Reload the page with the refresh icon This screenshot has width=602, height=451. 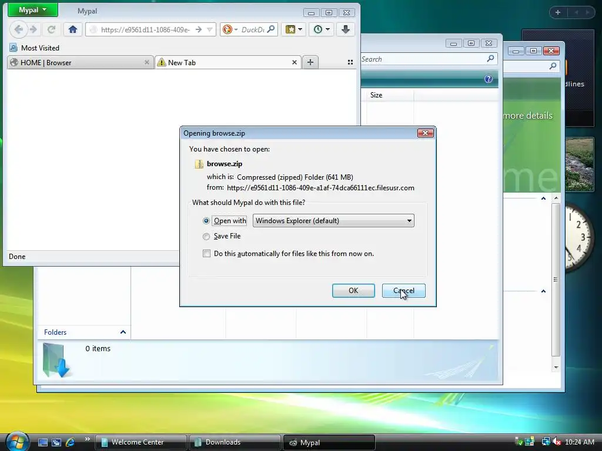pyautogui.click(x=51, y=29)
